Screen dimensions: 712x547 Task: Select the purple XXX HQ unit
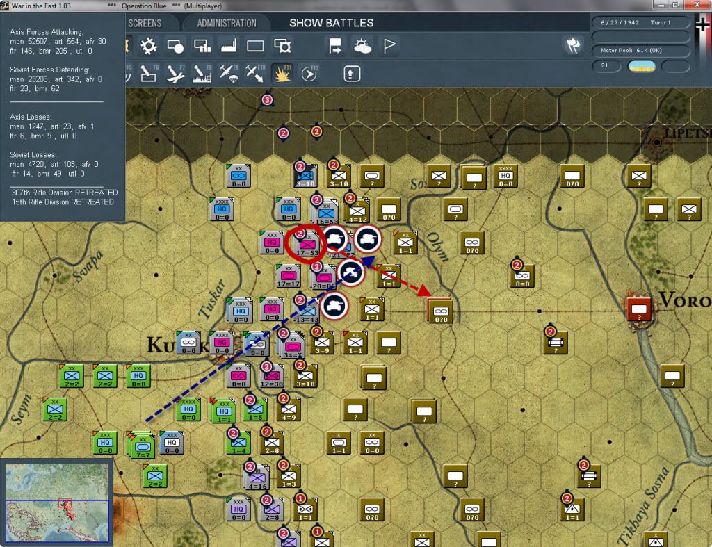[238, 509]
